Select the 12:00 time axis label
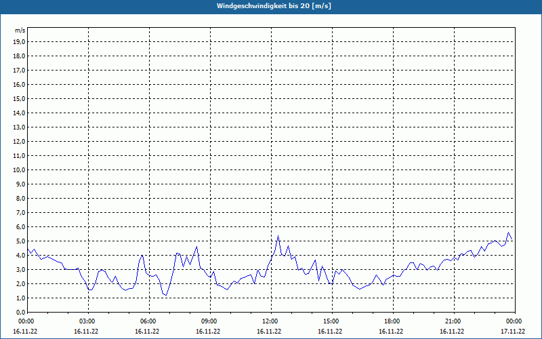Image resolution: width=542 pixels, height=339 pixels. pyautogui.click(x=270, y=321)
